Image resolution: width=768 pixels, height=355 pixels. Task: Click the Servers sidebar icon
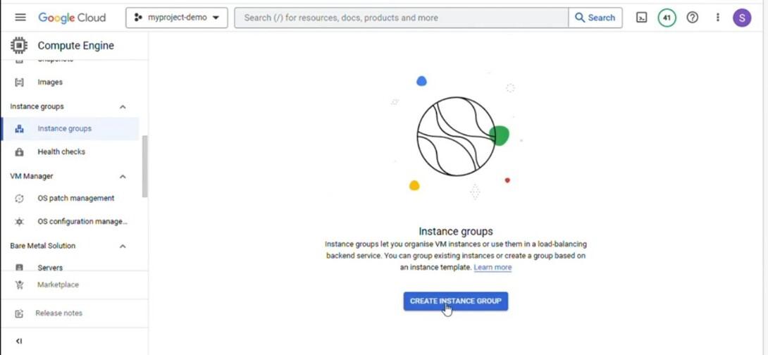(x=19, y=268)
